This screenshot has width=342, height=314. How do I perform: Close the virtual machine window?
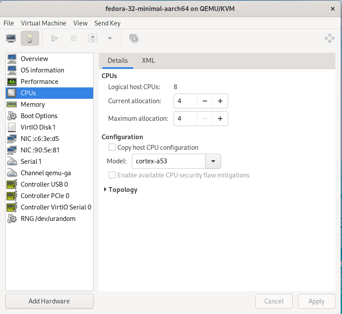click(333, 9)
